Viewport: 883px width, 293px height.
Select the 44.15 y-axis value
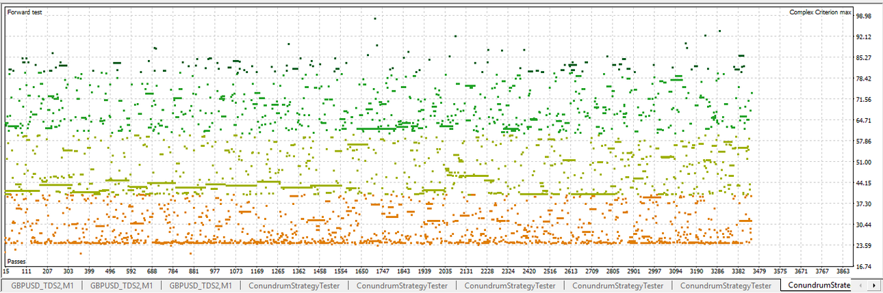pyautogui.click(x=865, y=183)
